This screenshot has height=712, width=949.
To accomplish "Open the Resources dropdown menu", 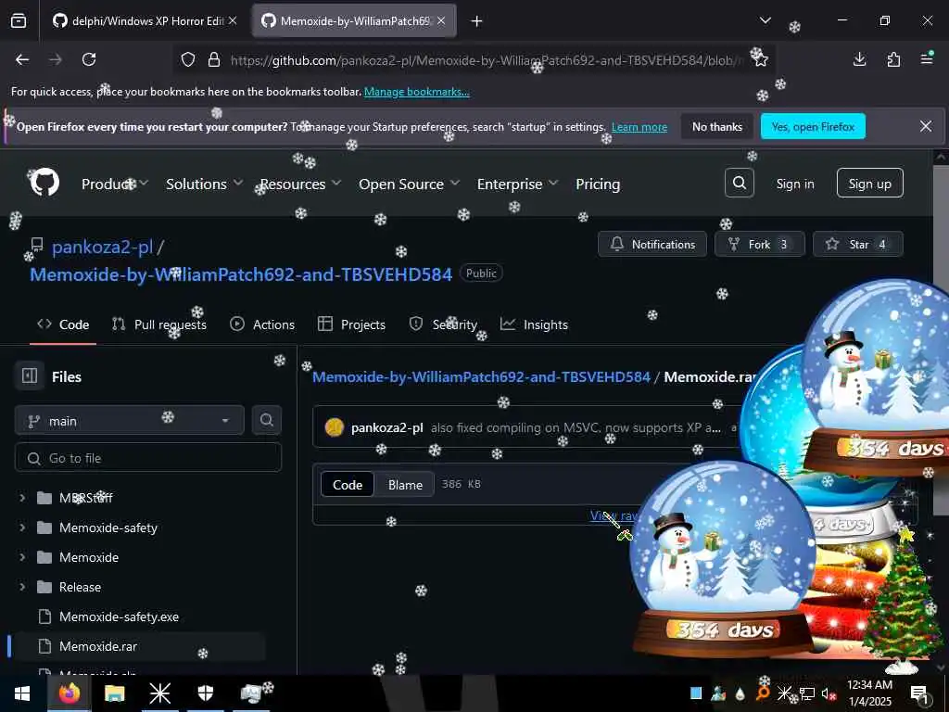I will [x=301, y=184].
